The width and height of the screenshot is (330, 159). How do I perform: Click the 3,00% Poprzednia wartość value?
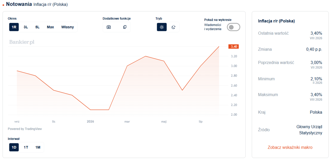point(316,62)
